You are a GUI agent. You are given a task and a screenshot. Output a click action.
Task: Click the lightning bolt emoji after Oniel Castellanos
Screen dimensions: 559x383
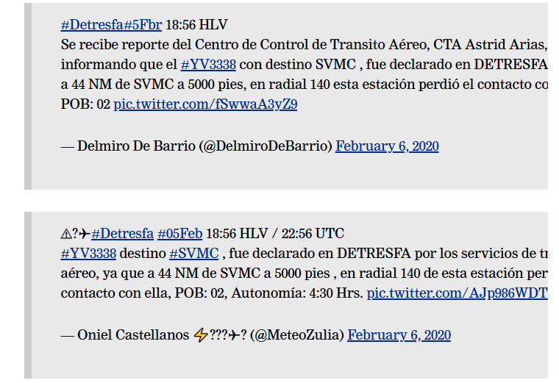201,335
